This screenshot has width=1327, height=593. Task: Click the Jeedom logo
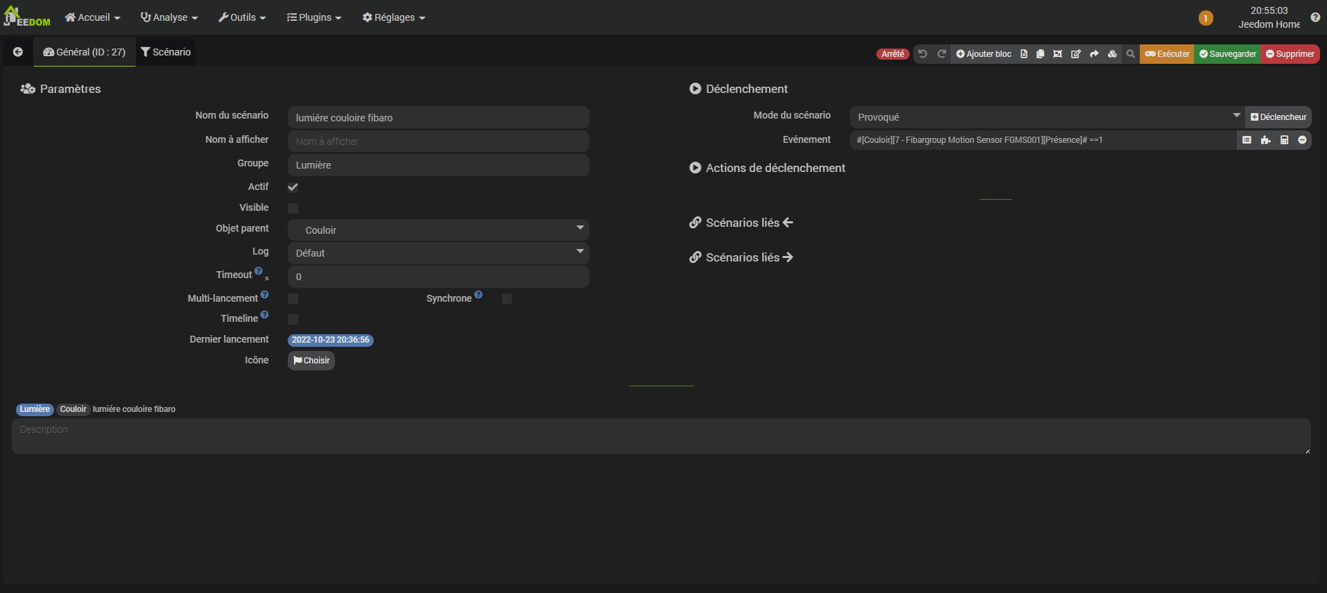point(27,17)
